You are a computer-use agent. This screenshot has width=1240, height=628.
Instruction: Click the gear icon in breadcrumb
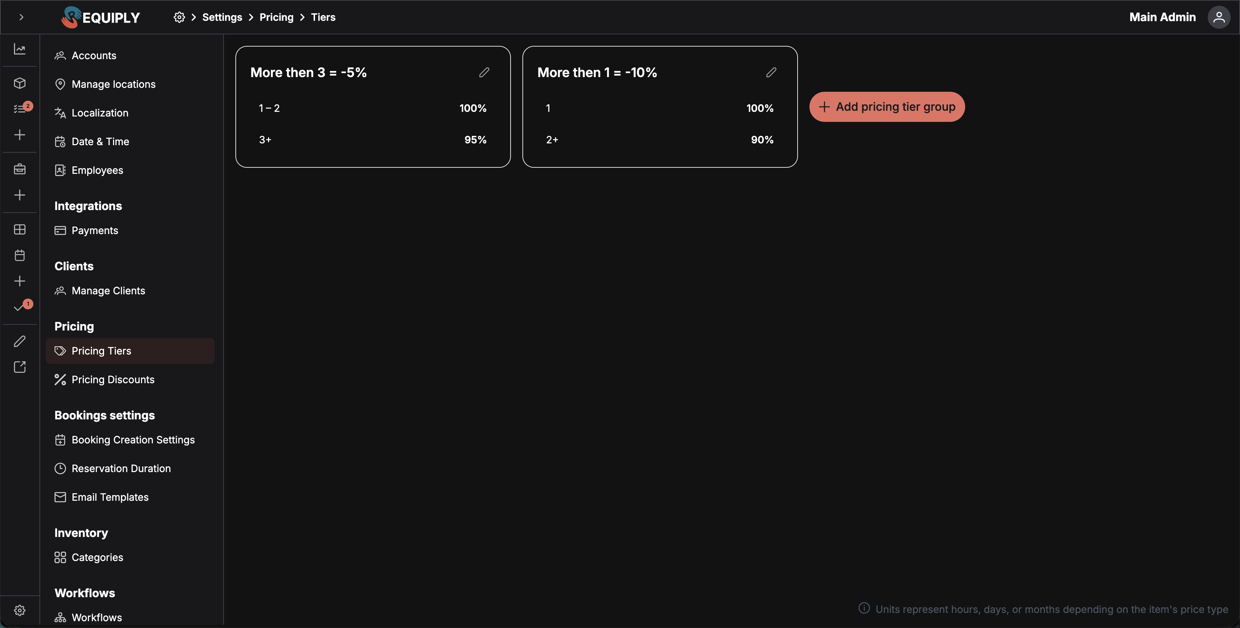179,17
